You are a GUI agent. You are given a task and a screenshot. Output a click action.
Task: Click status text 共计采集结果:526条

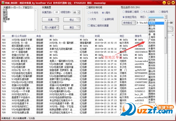[x=24, y=118]
